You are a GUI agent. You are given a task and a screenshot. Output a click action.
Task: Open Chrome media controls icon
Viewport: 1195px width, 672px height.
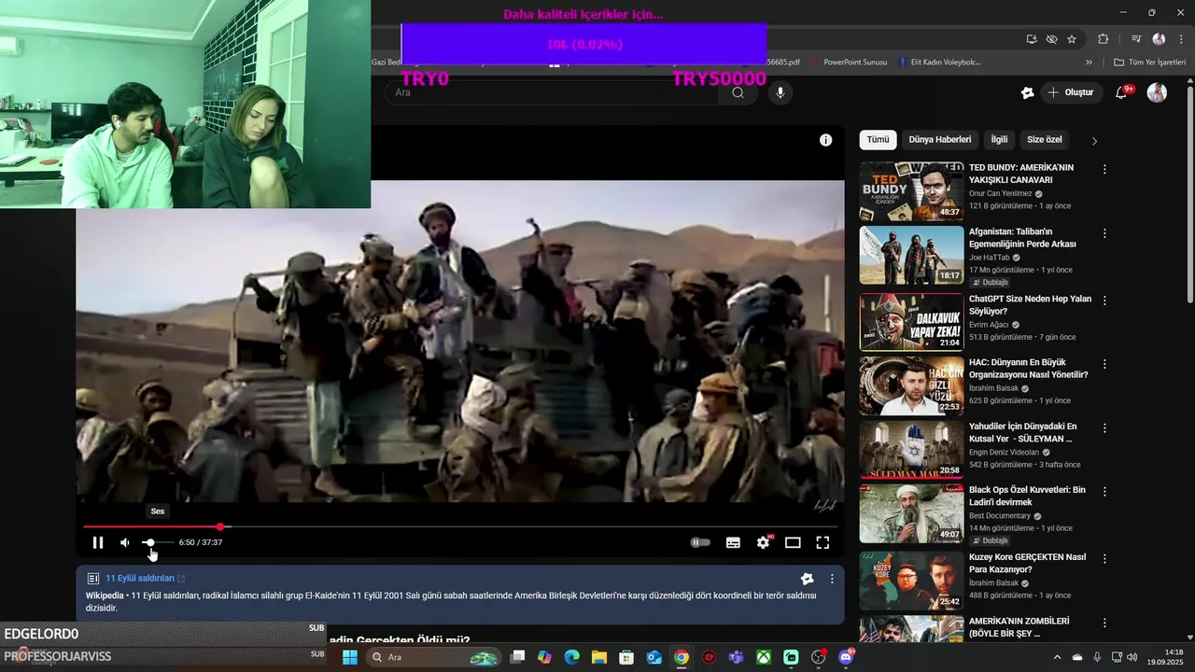[x=1136, y=39]
